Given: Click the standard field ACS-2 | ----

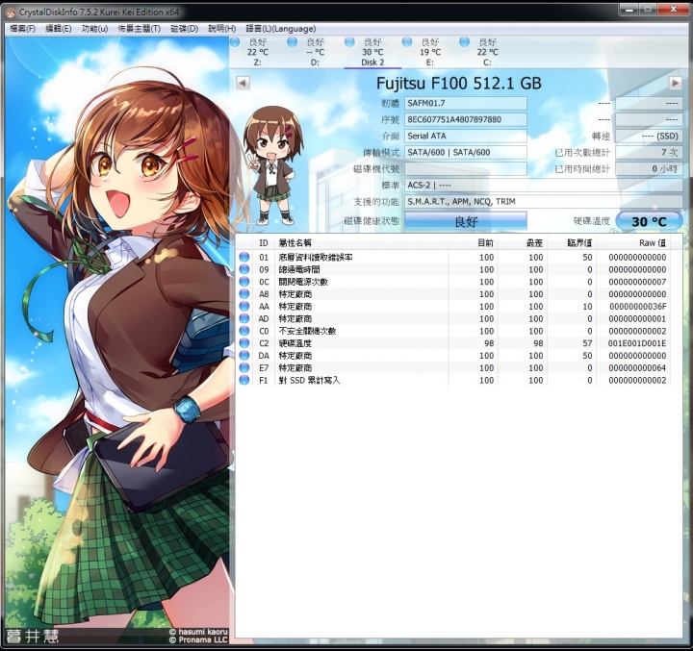Looking at the screenshot, I should pos(543,185).
